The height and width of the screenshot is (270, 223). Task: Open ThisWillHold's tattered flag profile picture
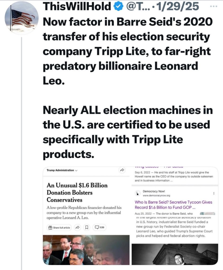[22, 18]
